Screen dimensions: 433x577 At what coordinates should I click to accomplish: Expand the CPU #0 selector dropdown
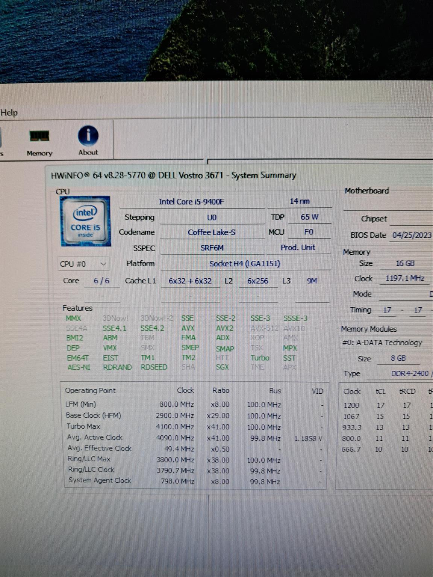(83, 264)
